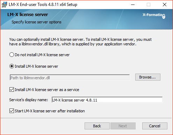Click the installer icon in the title bar
The image size is (173, 135).
(x=4, y=5)
